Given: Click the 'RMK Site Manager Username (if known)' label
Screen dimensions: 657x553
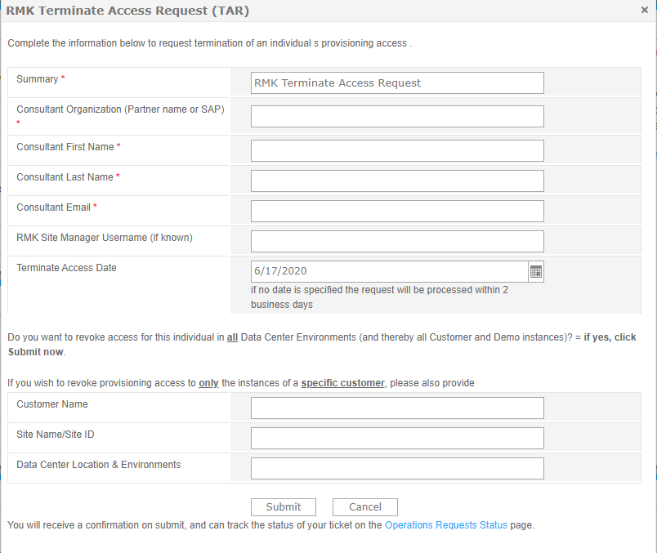Looking at the screenshot, I should [x=105, y=238].
